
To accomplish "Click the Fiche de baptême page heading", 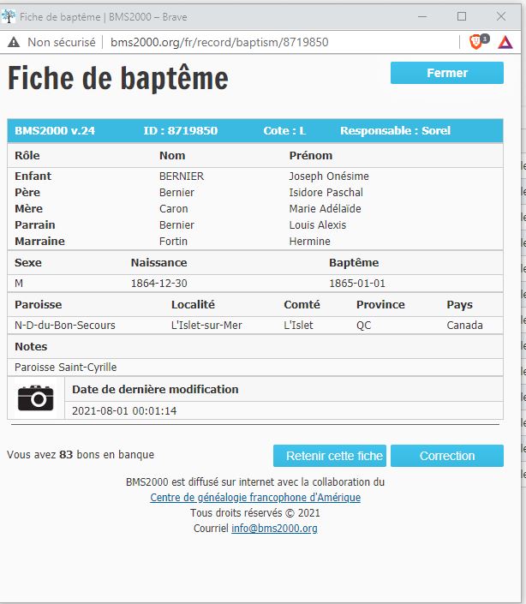I will pyautogui.click(x=118, y=78).
